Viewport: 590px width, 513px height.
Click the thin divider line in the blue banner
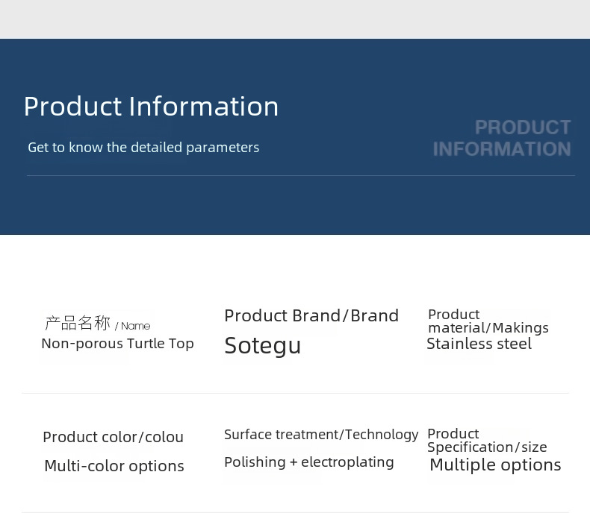[300, 176]
